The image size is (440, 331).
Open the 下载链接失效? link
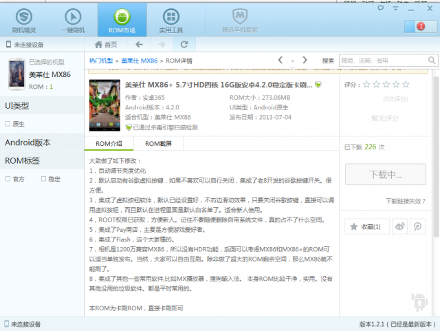405,201
